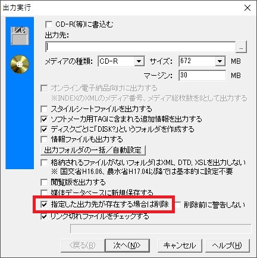Enable the CD-R(等)に書込む checkbox
This screenshot has height=258, width=257.
click(49, 25)
